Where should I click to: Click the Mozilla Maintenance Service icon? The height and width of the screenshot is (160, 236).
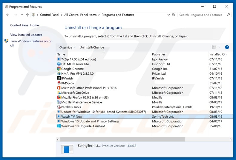click(59, 102)
